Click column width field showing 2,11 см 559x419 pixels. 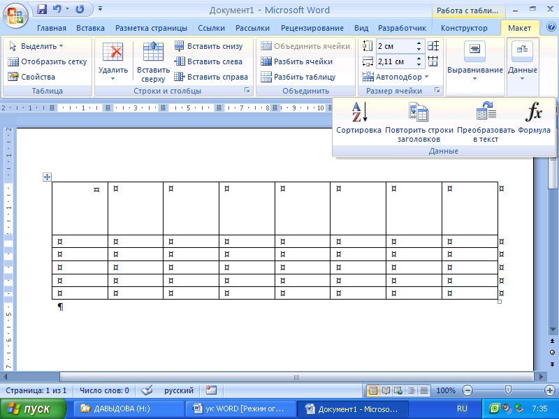click(395, 61)
